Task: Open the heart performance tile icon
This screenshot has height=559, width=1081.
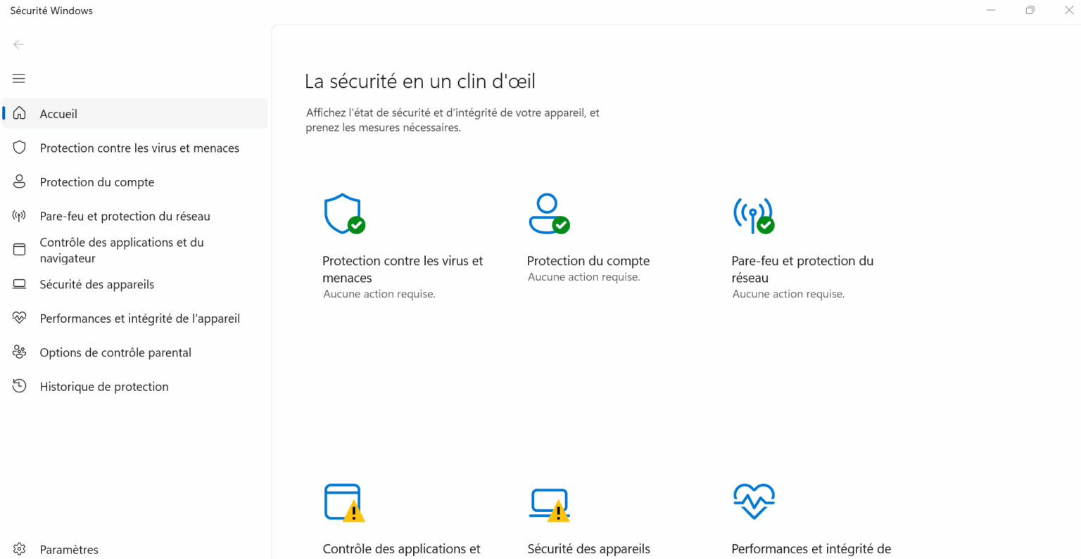Action: [x=754, y=501]
